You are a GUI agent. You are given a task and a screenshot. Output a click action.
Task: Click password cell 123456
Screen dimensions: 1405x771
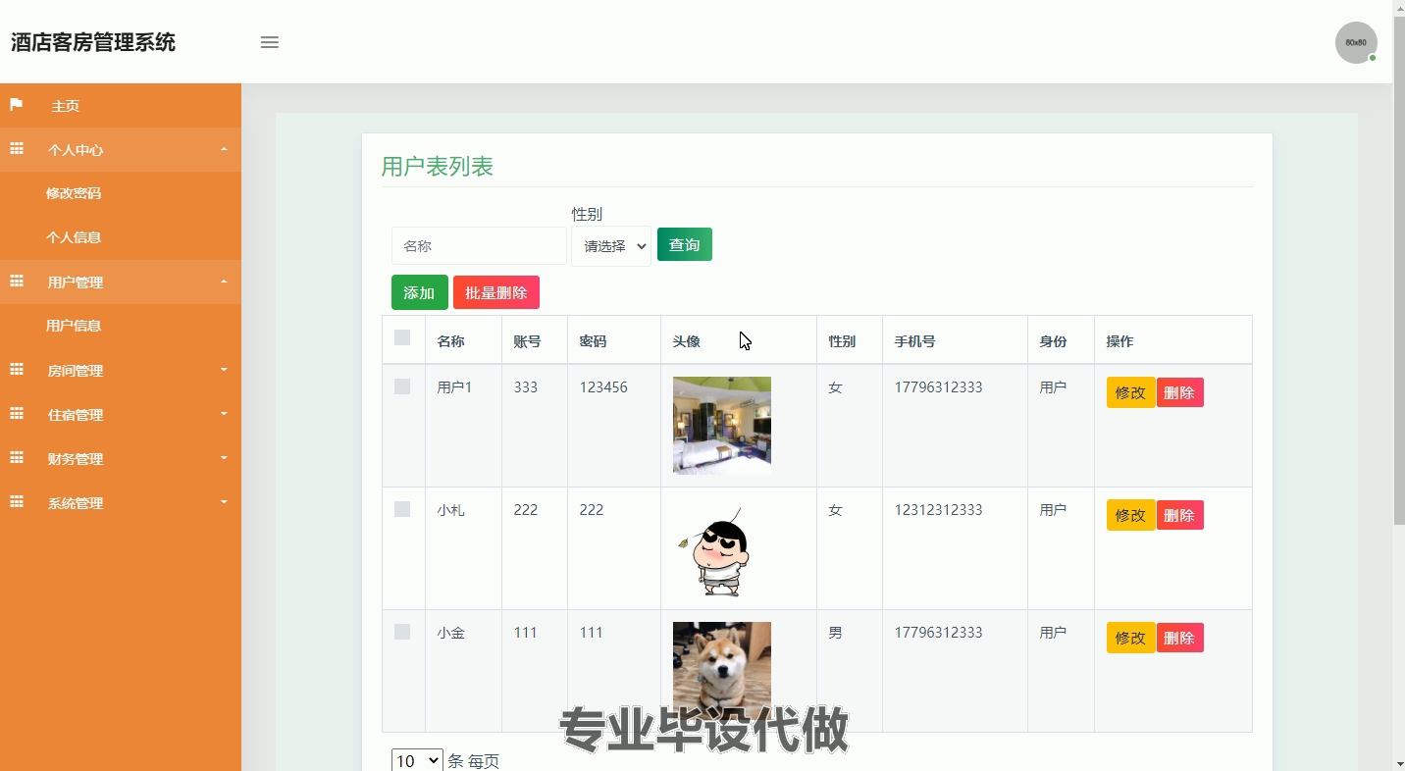click(x=603, y=387)
